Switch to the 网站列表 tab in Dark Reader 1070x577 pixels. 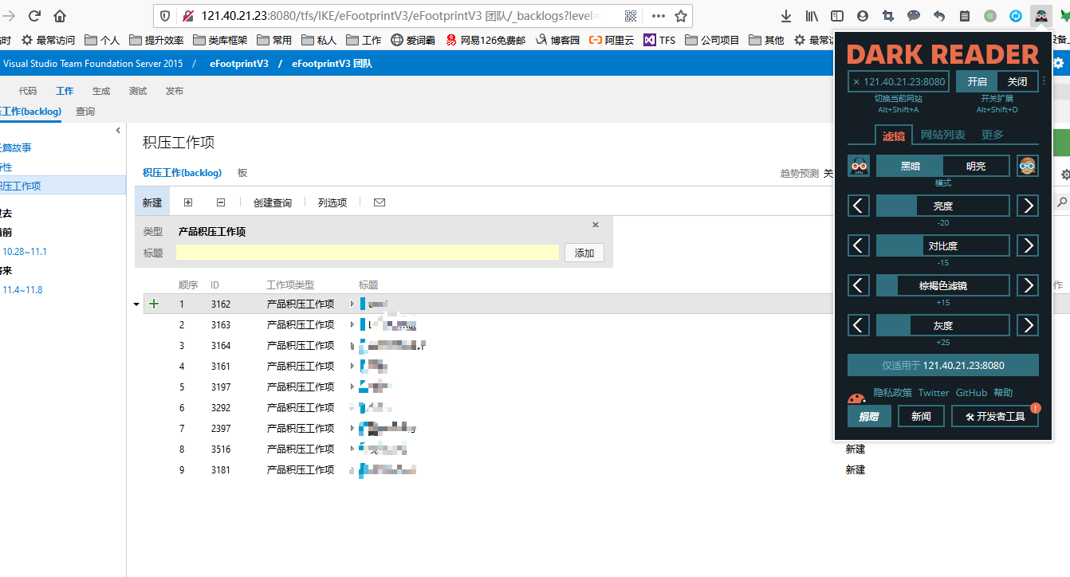943,135
